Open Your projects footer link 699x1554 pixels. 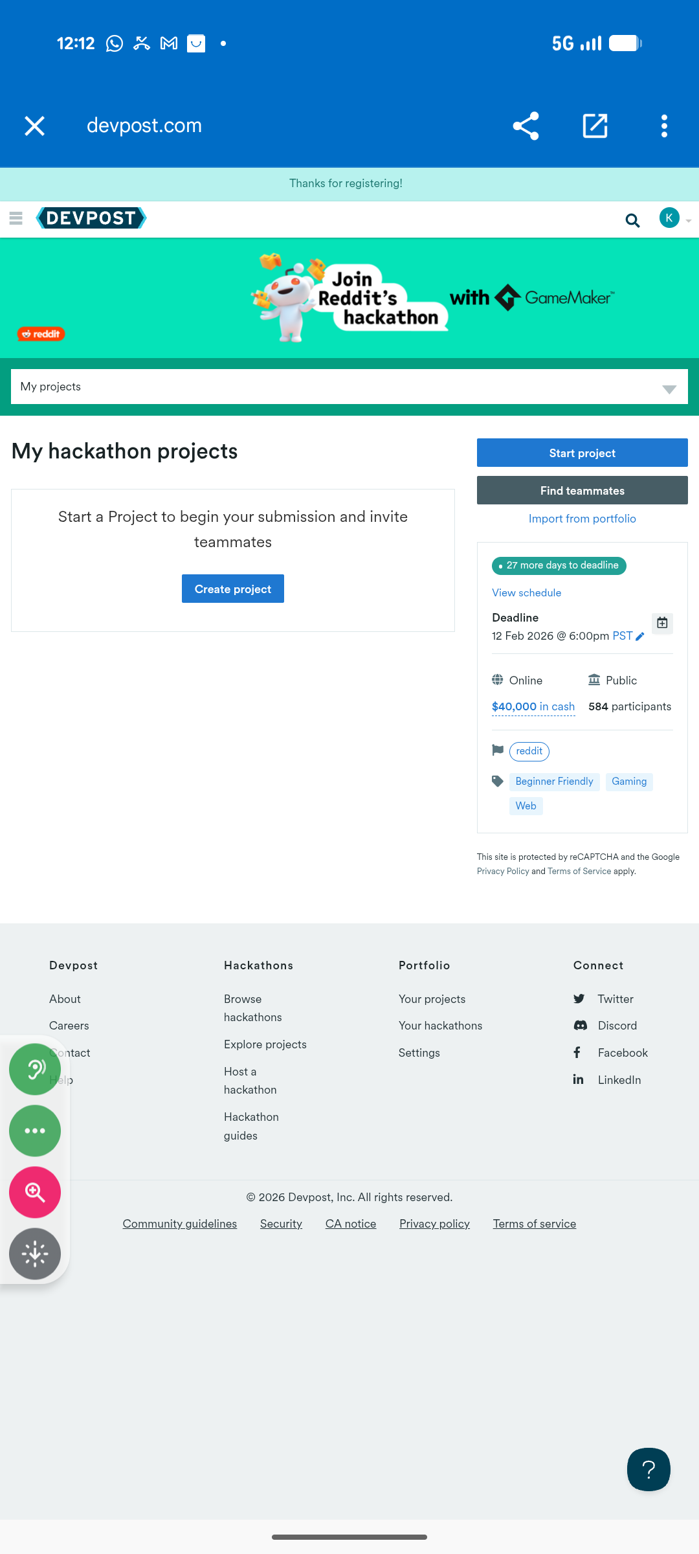coord(432,998)
